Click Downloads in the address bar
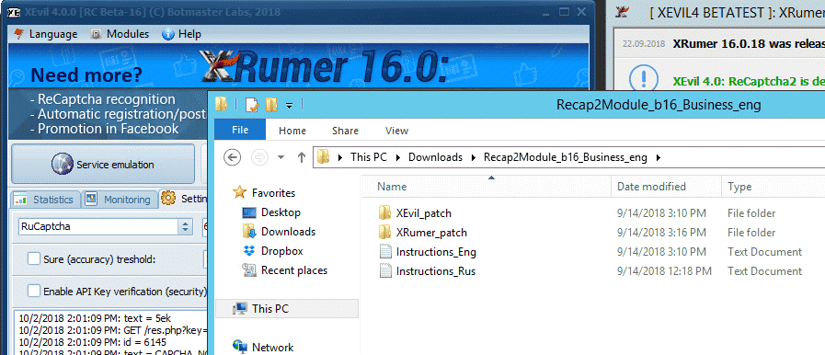 [x=436, y=156]
